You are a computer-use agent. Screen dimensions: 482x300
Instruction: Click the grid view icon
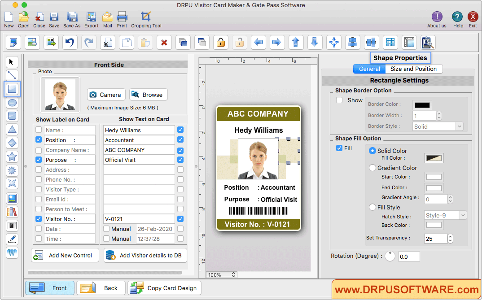(x=390, y=42)
